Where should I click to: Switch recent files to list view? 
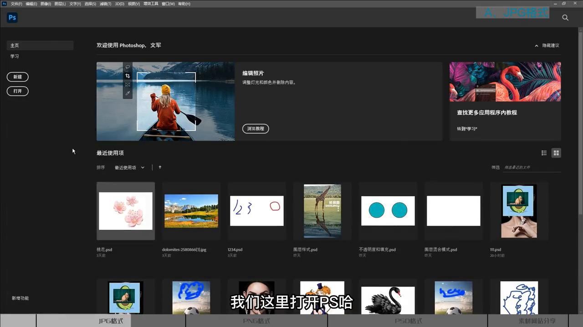tap(544, 153)
